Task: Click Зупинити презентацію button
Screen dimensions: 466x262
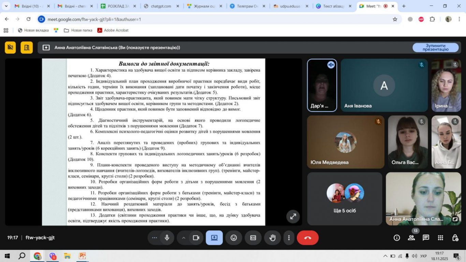Action: 436,47
